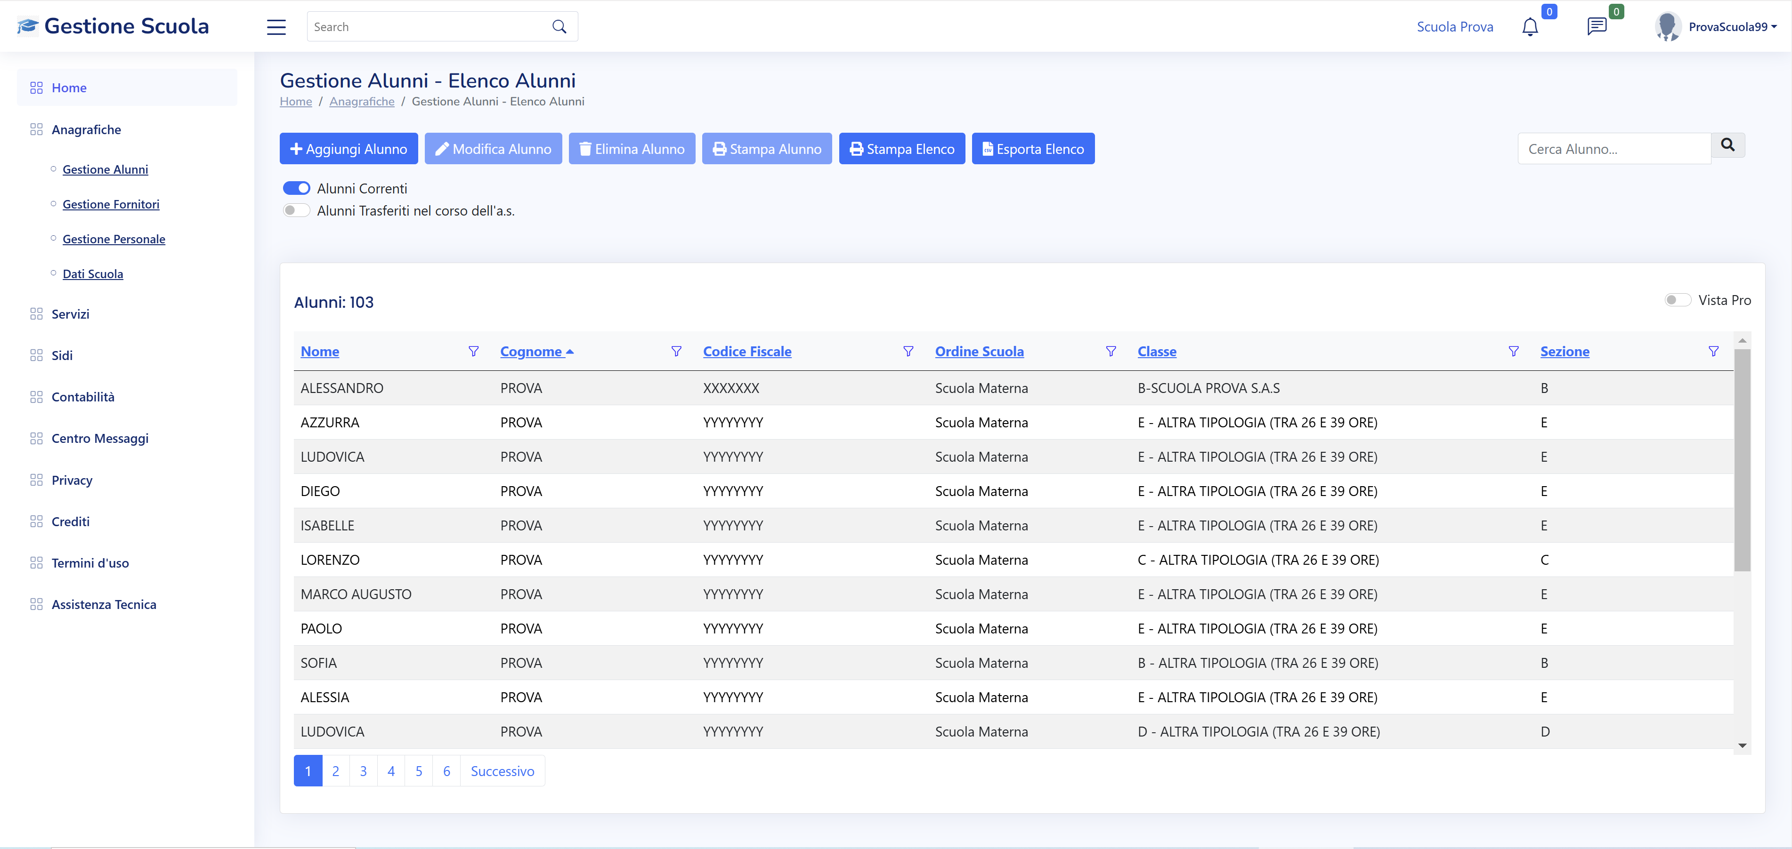The image size is (1792, 849).
Task: Click the Aggiungi Alunno button
Action: pyautogui.click(x=349, y=149)
